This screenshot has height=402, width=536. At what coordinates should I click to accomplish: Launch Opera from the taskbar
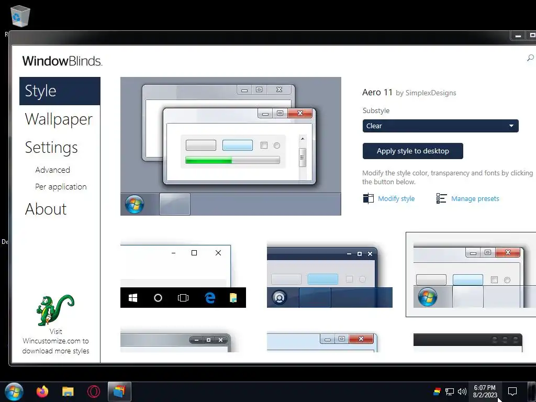coord(93,392)
